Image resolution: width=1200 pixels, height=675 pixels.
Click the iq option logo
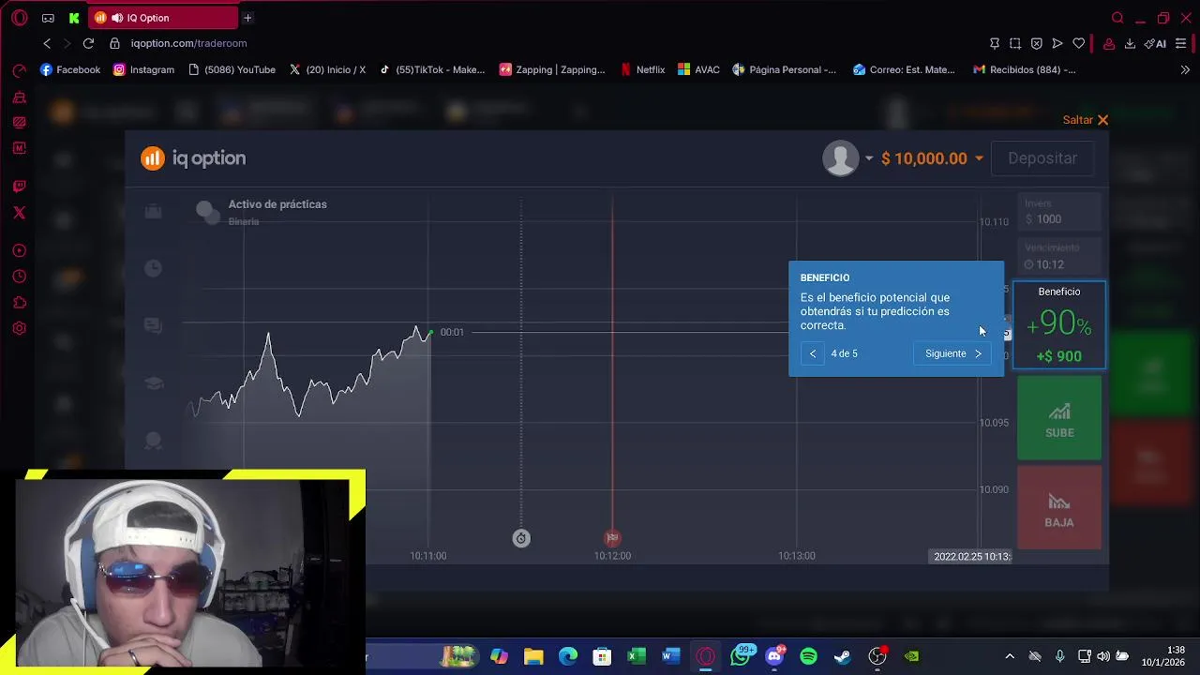193,158
